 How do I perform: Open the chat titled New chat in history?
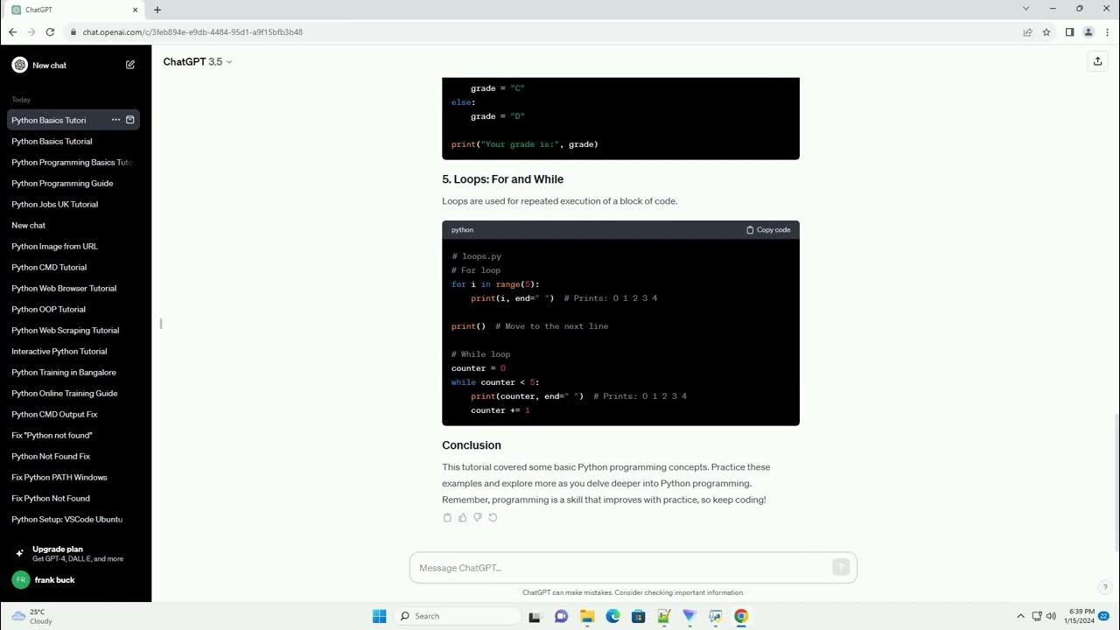click(x=75, y=225)
